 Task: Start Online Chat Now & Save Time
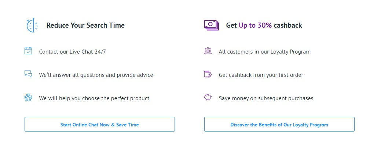[100, 124]
